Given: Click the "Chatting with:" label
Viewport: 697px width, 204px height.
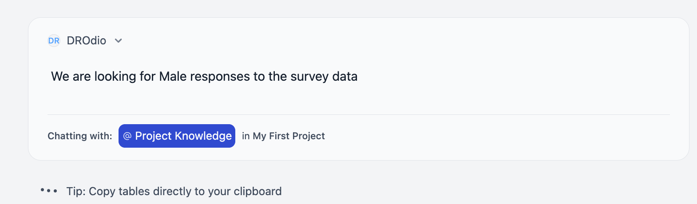Looking at the screenshot, I should (80, 136).
